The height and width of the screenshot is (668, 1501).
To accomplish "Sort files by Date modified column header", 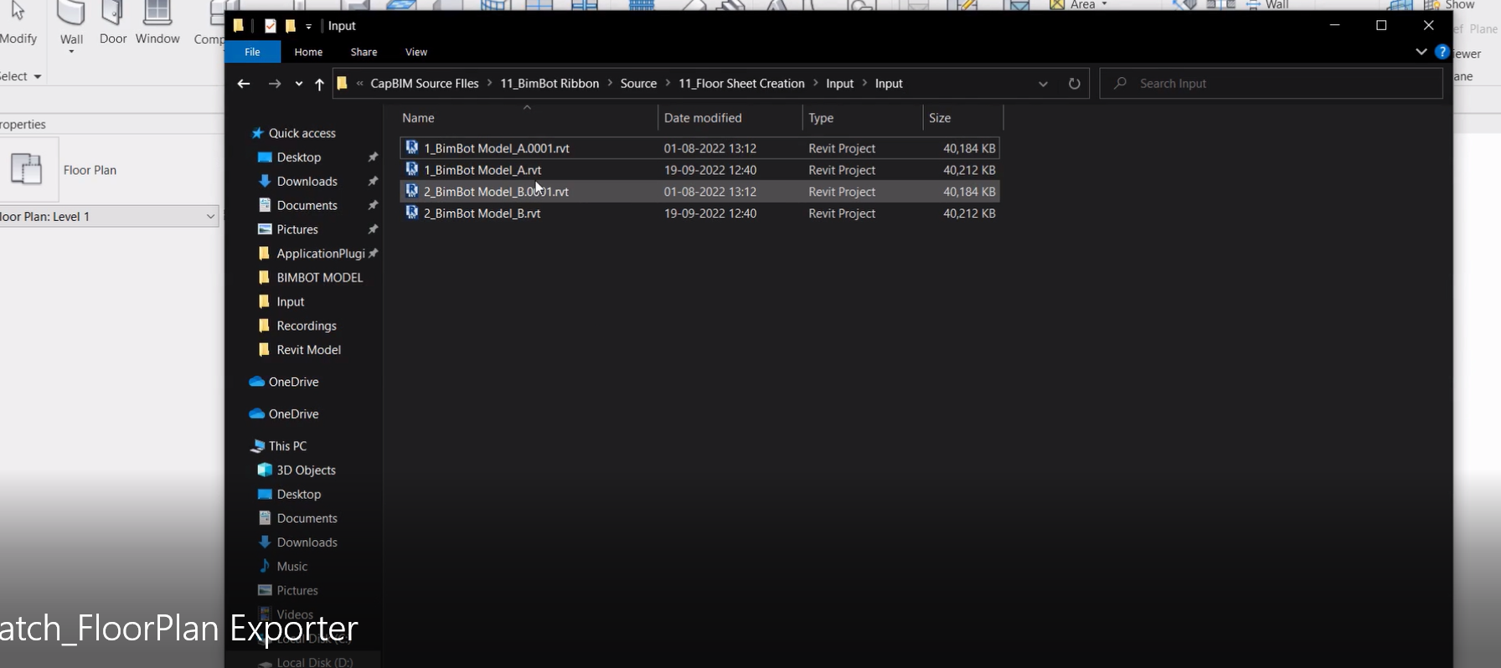I will tap(730, 118).
